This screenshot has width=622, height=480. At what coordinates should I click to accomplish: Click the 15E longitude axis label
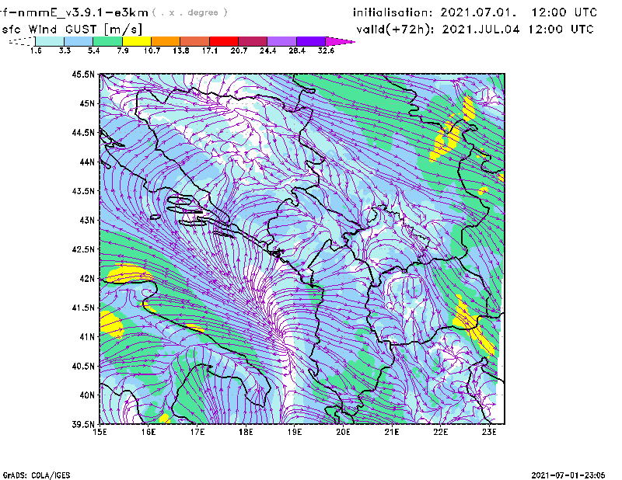click(x=100, y=433)
